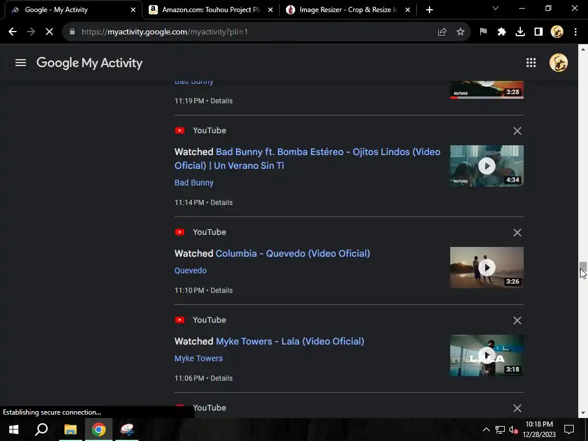The height and width of the screenshot is (441, 588).
Task: Open the taskbar clock and date
Action: 539,430
